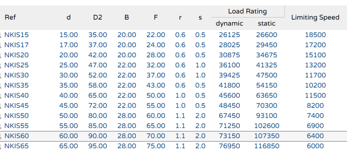Viewport: 347px width, 156px height.
Task: Click the Ref column header
Action: [x=11, y=17]
